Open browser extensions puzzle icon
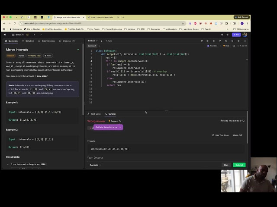The height and width of the screenshot is (207, 277). pos(227,23)
